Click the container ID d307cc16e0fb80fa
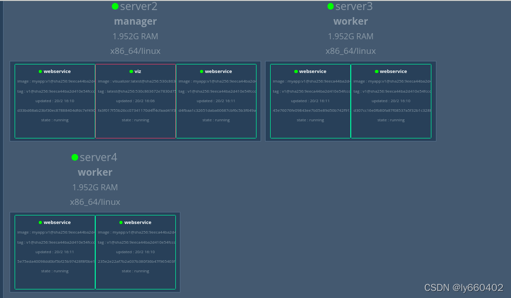Viewport: 511px width, 298px height. [392, 110]
